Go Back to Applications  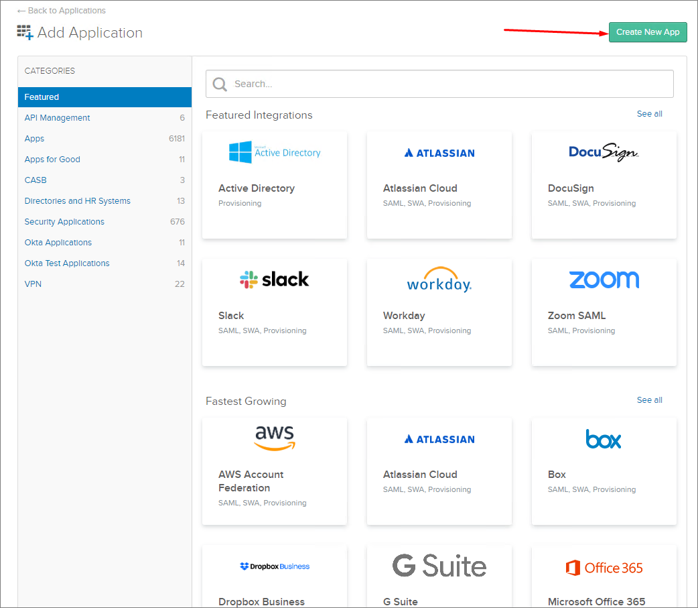(62, 10)
